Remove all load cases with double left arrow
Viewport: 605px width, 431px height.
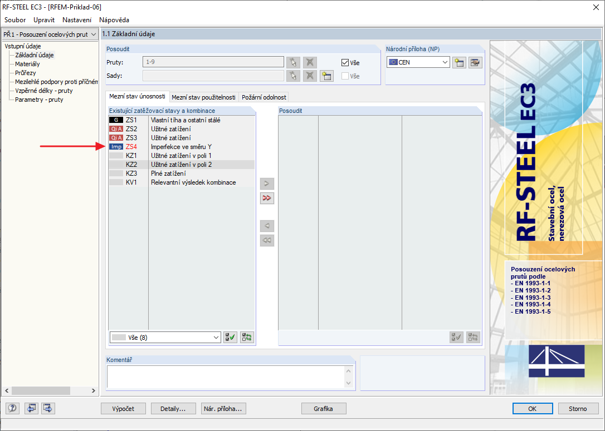[267, 240]
